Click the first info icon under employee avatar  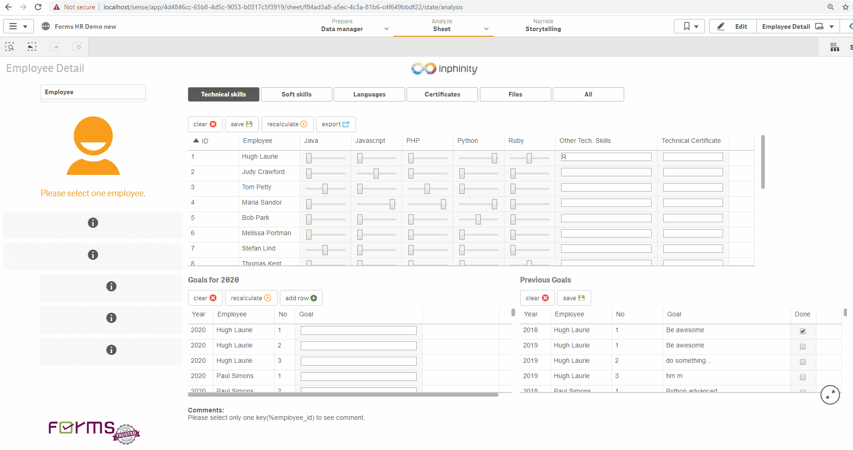coord(93,223)
